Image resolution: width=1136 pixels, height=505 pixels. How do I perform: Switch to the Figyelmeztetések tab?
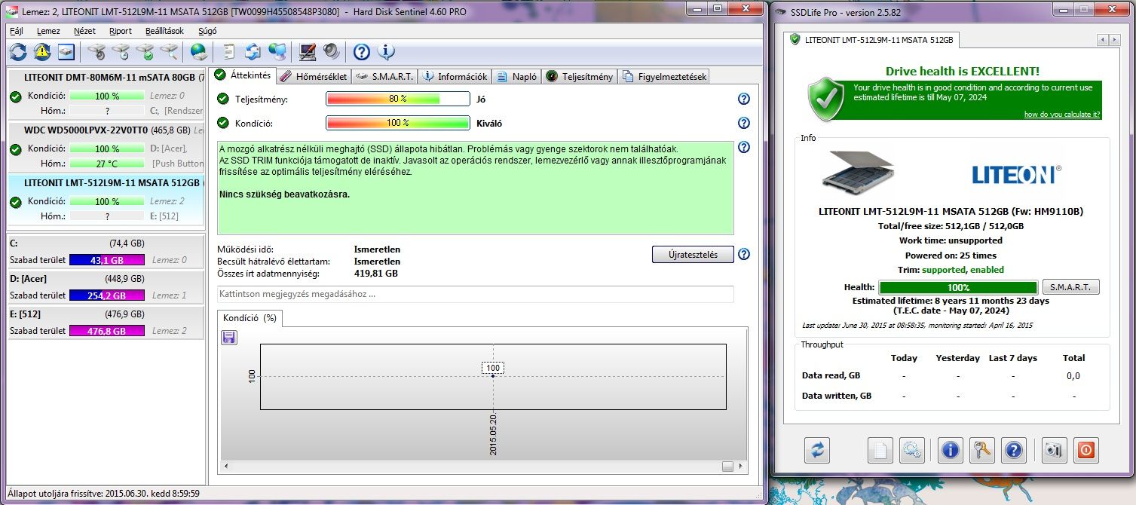pyautogui.click(x=664, y=76)
